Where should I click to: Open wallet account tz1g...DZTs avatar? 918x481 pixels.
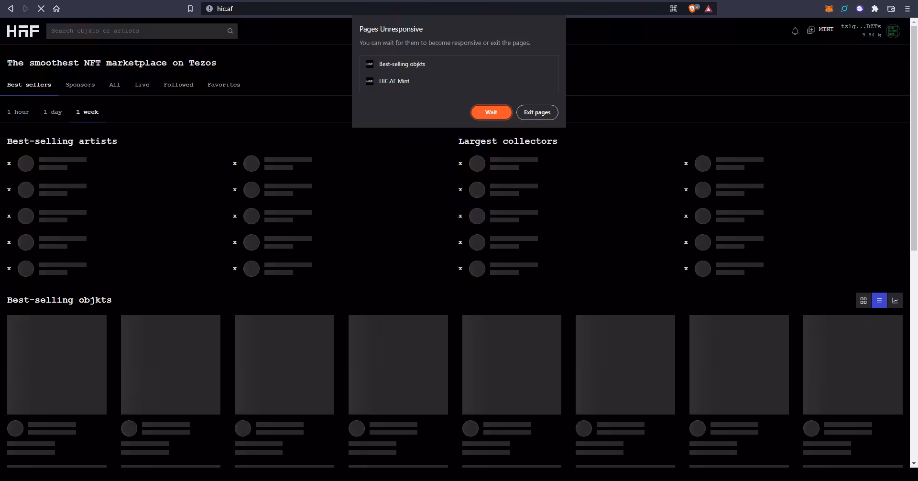pyautogui.click(x=893, y=31)
